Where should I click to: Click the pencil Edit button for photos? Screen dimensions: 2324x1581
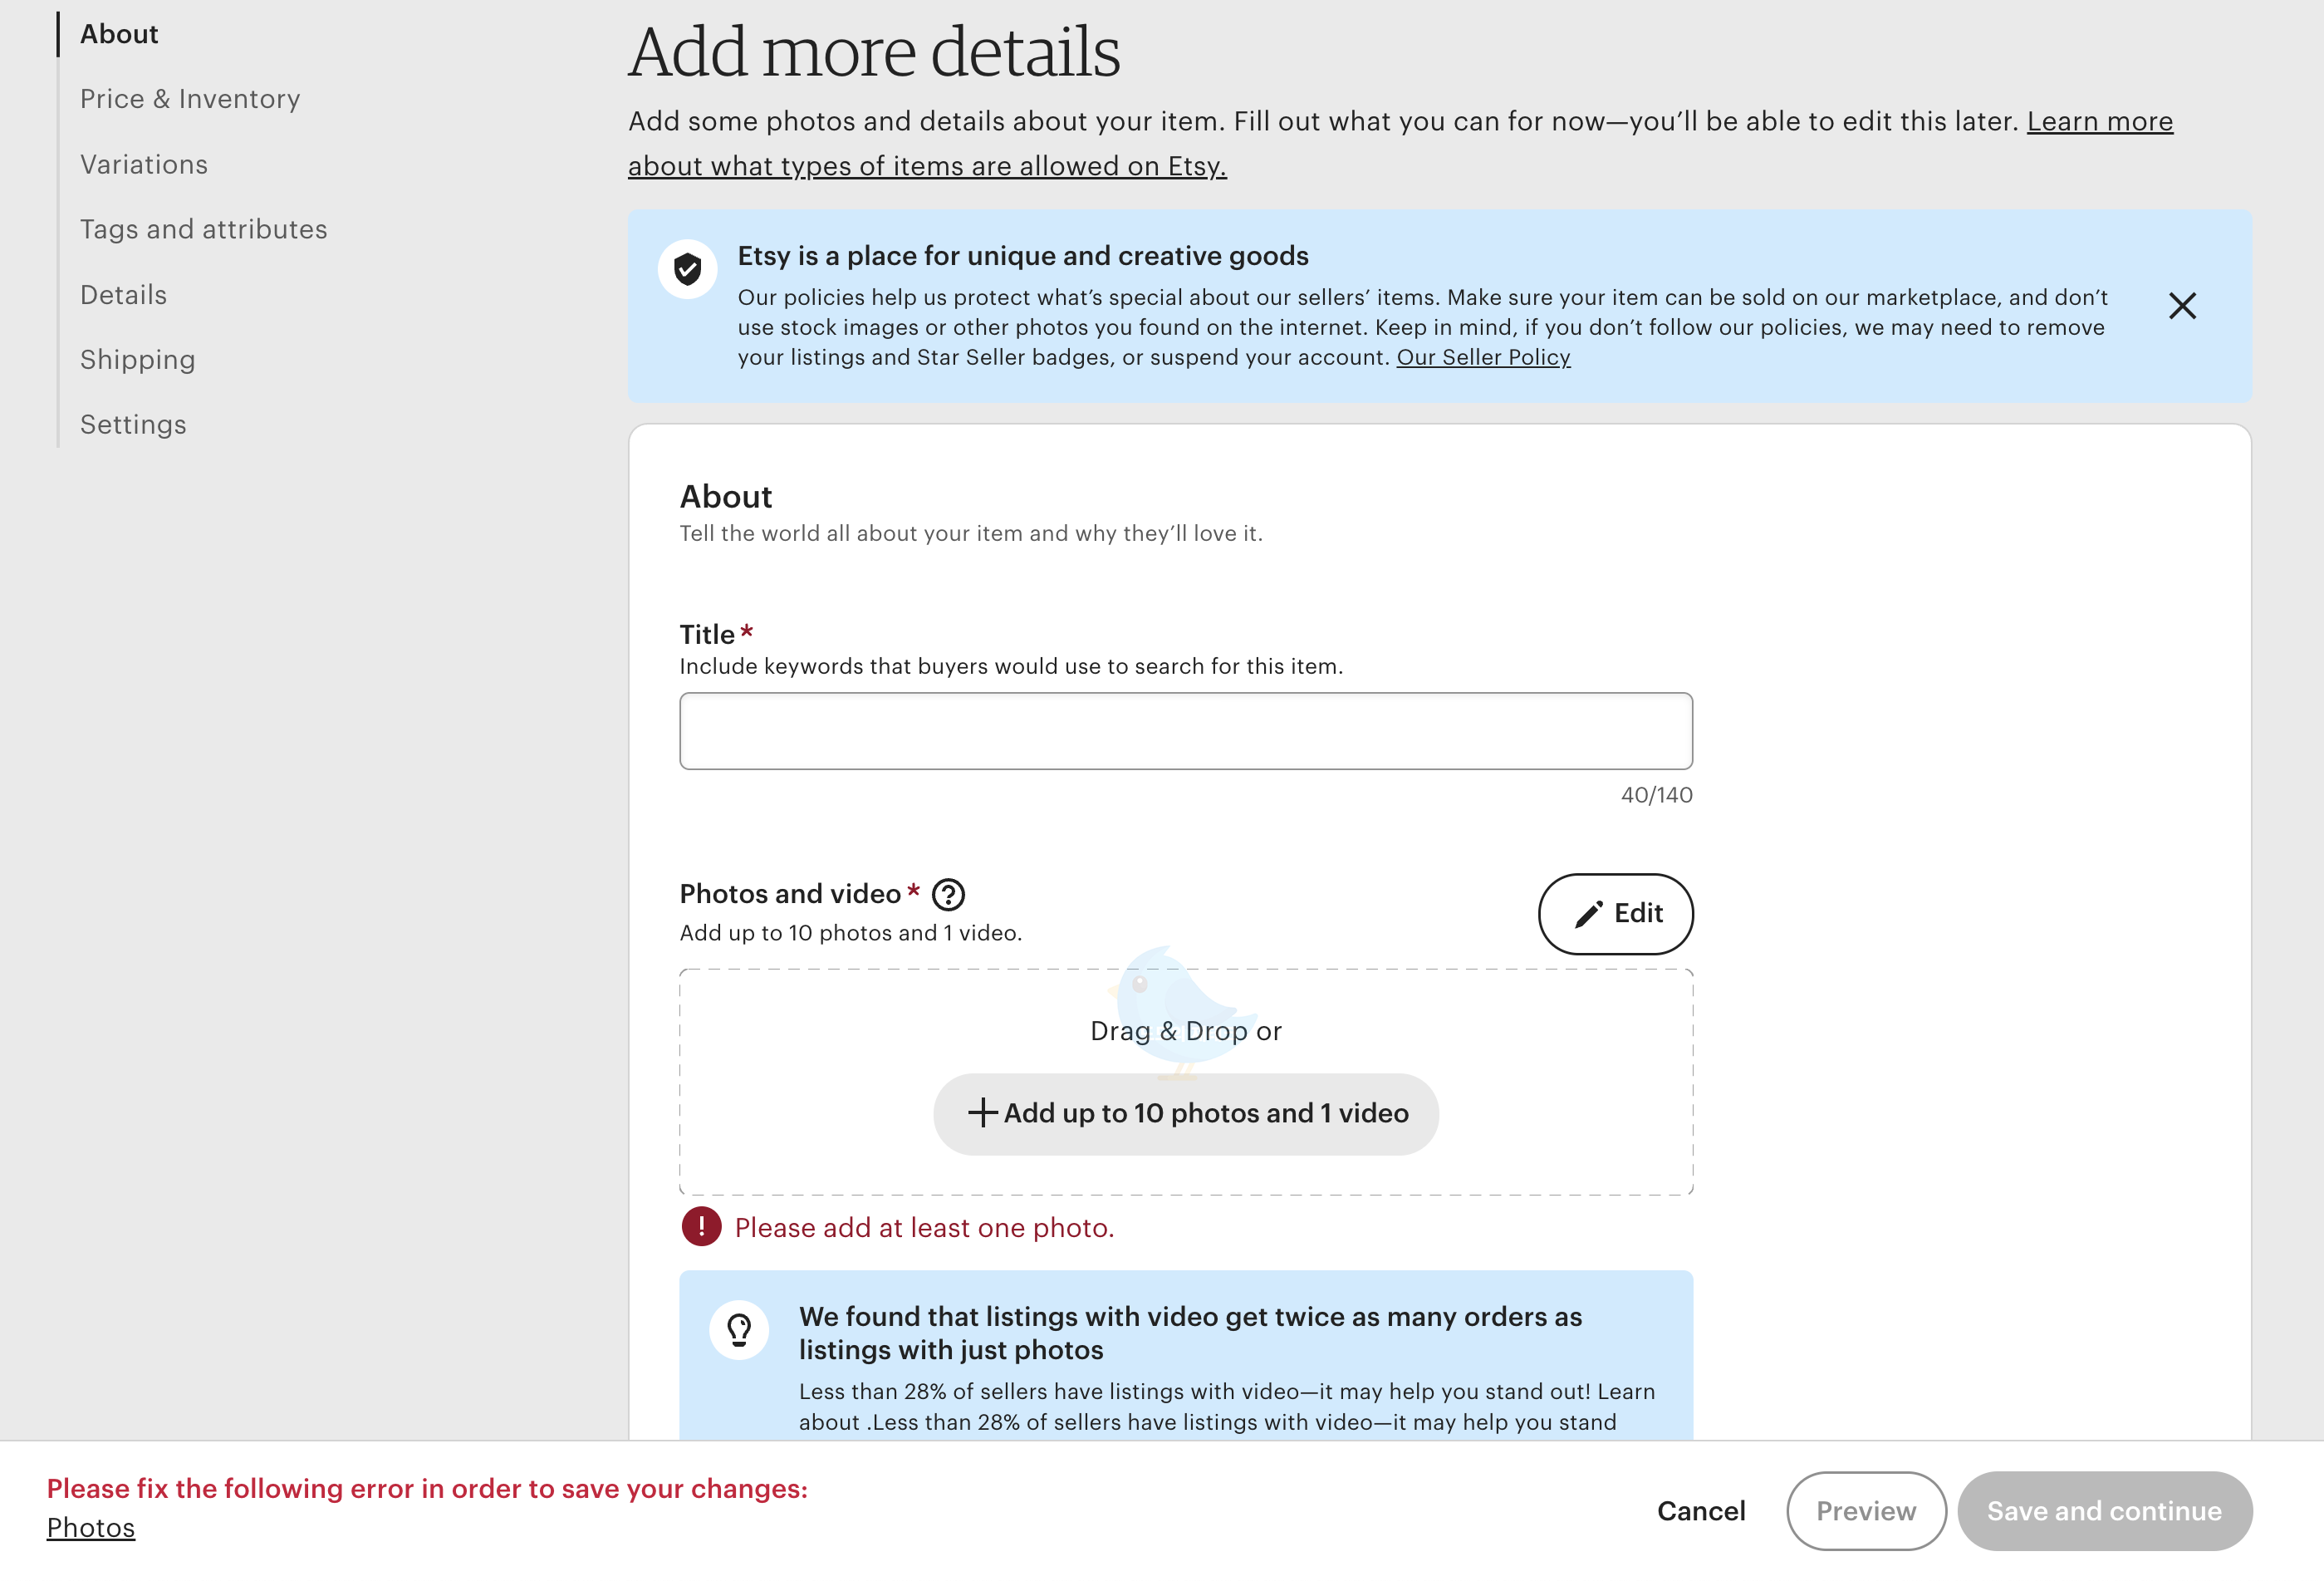point(1615,914)
